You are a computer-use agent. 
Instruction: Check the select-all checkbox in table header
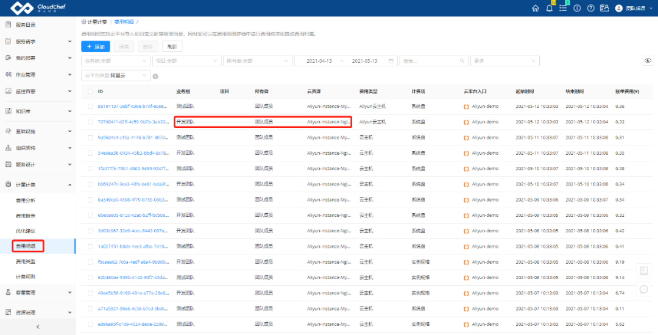pyautogui.click(x=90, y=91)
